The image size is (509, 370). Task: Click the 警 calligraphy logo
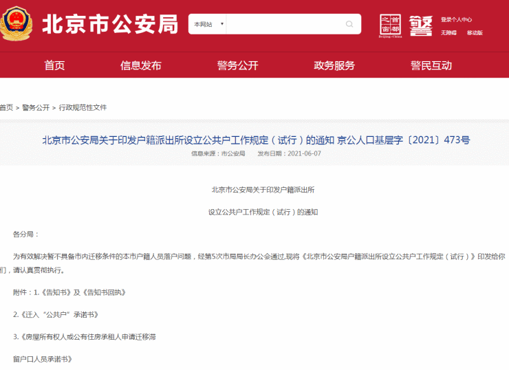click(x=421, y=25)
